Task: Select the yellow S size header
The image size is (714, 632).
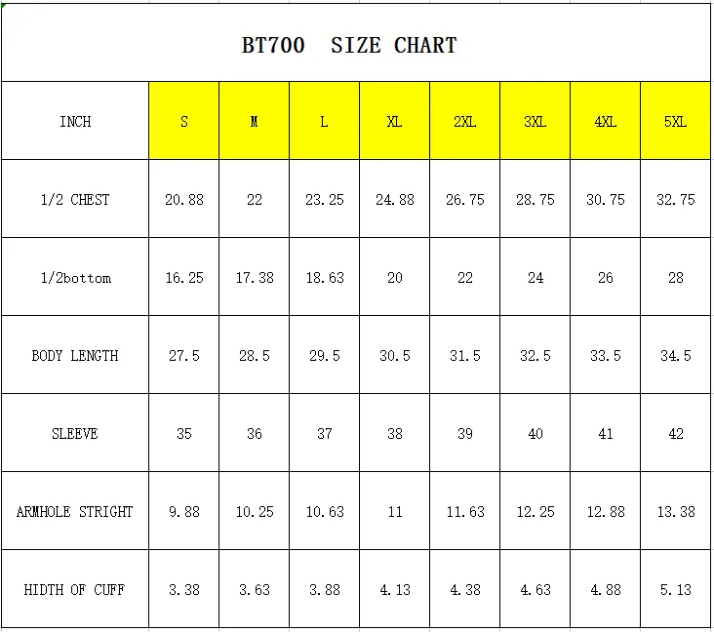Action: (x=184, y=121)
